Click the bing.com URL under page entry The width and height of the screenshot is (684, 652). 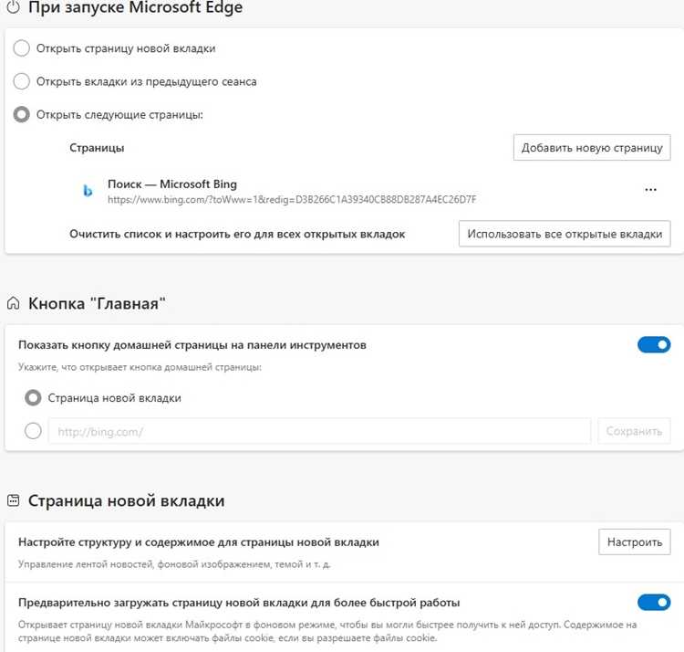click(292, 200)
